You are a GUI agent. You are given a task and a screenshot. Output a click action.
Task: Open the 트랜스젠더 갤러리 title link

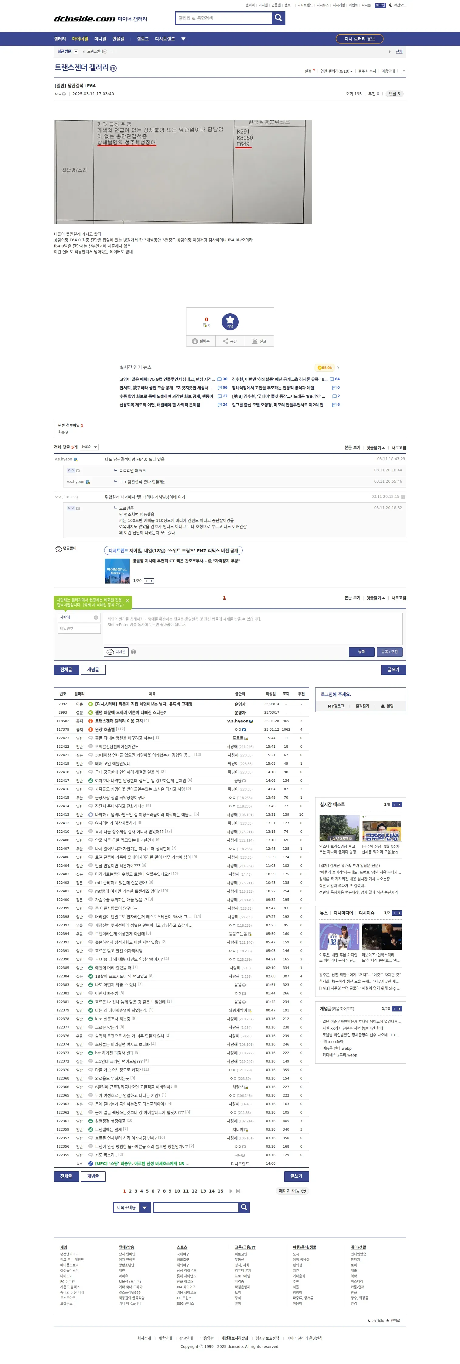[x=81, y=68]
